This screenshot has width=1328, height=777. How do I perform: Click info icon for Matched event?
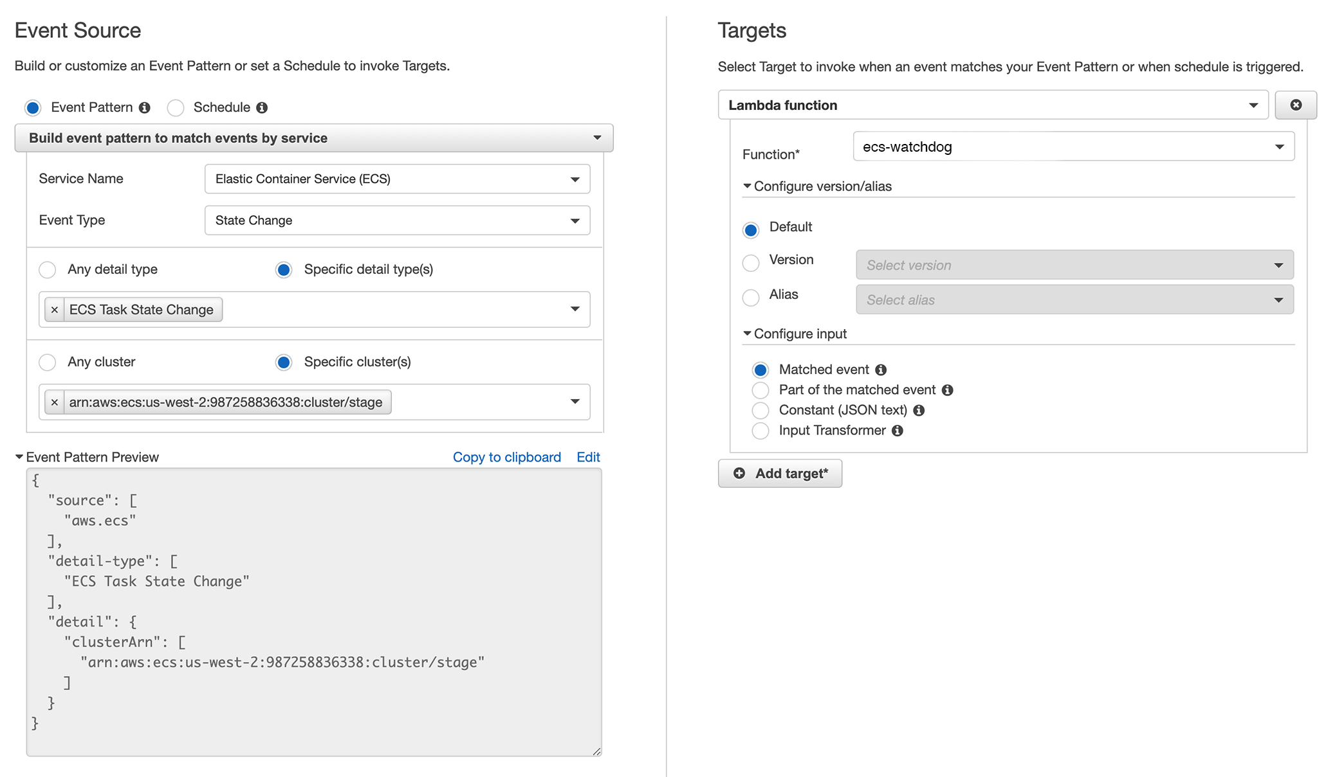881,370
